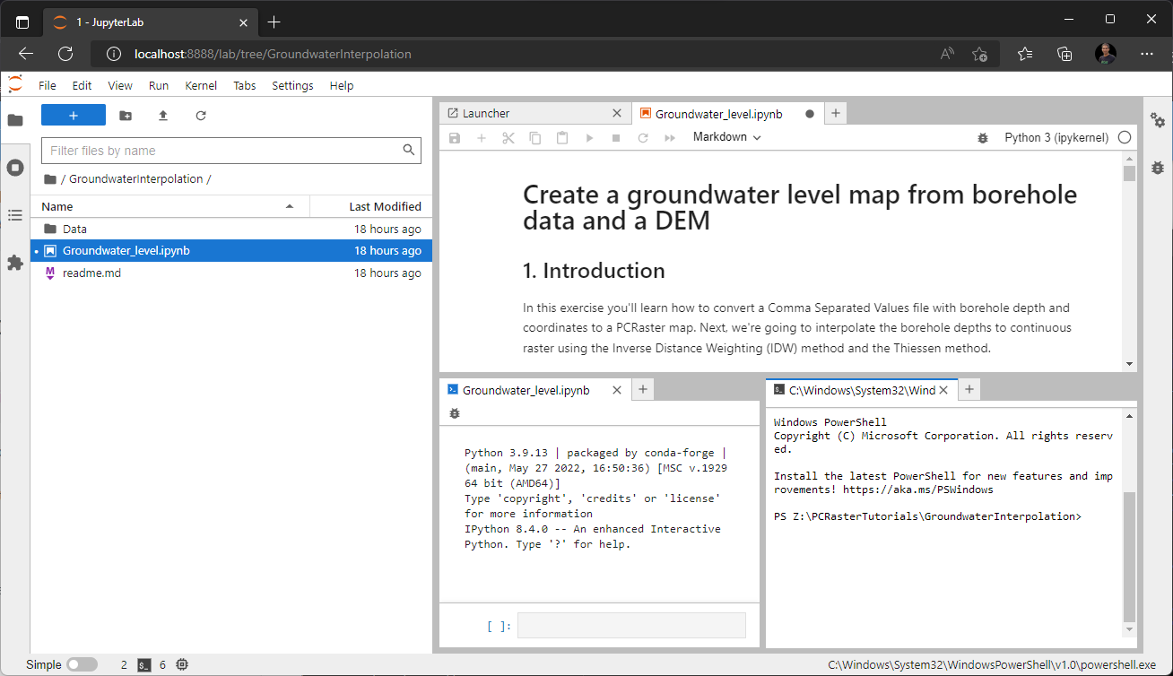Click the Save notebook icon

click(x=454, y=137)
